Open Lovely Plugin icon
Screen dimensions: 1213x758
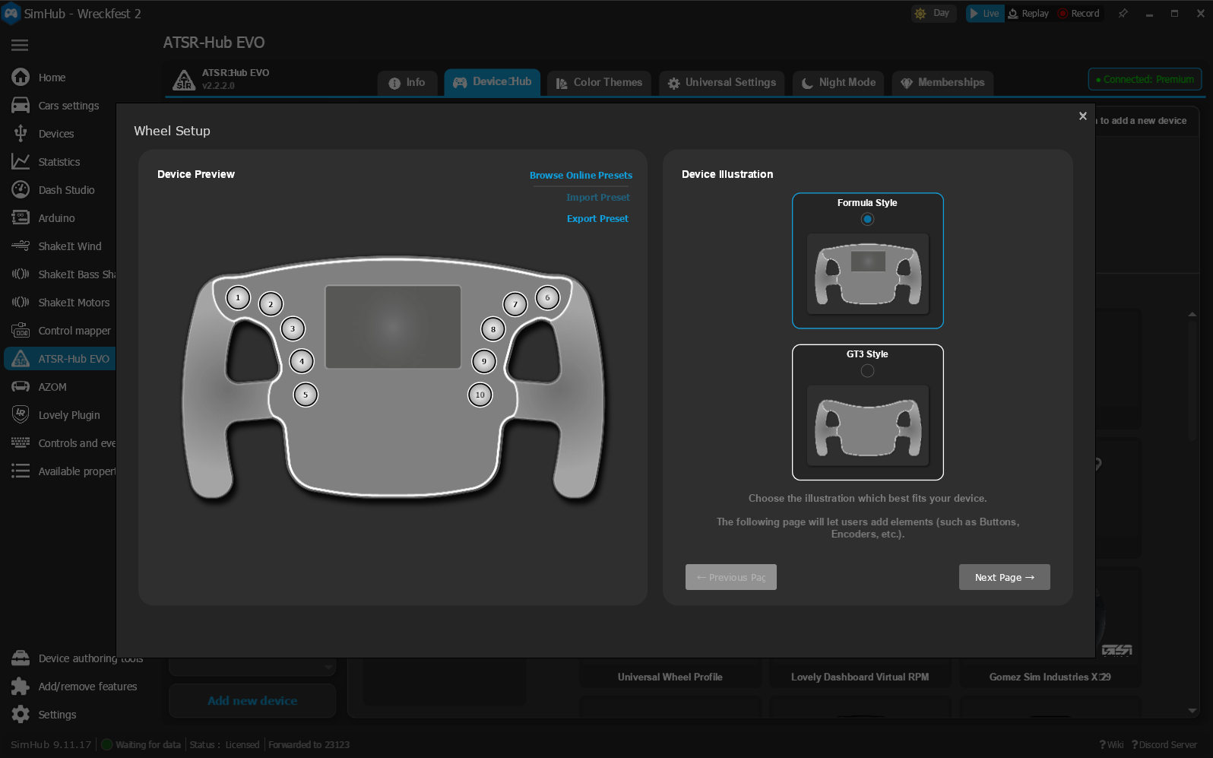tap(21, 414)
